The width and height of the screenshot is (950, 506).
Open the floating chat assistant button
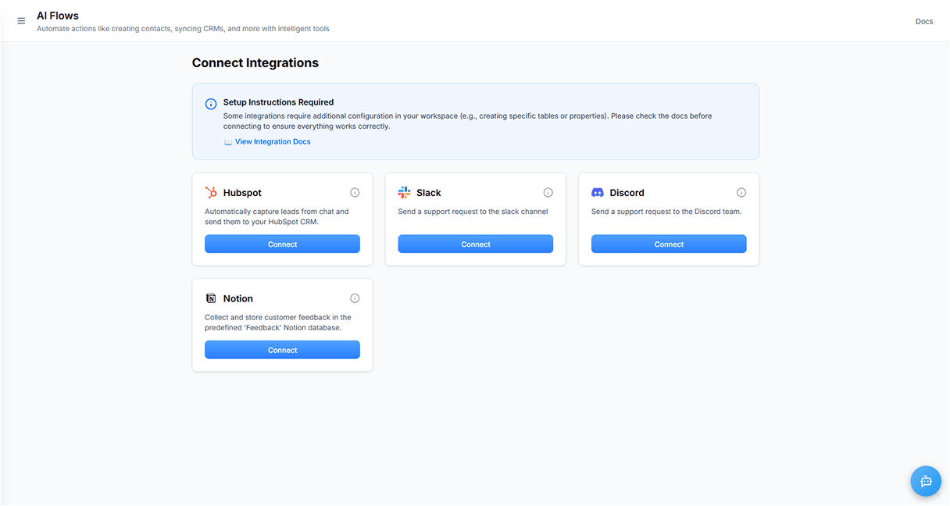(x=926, y=481)
